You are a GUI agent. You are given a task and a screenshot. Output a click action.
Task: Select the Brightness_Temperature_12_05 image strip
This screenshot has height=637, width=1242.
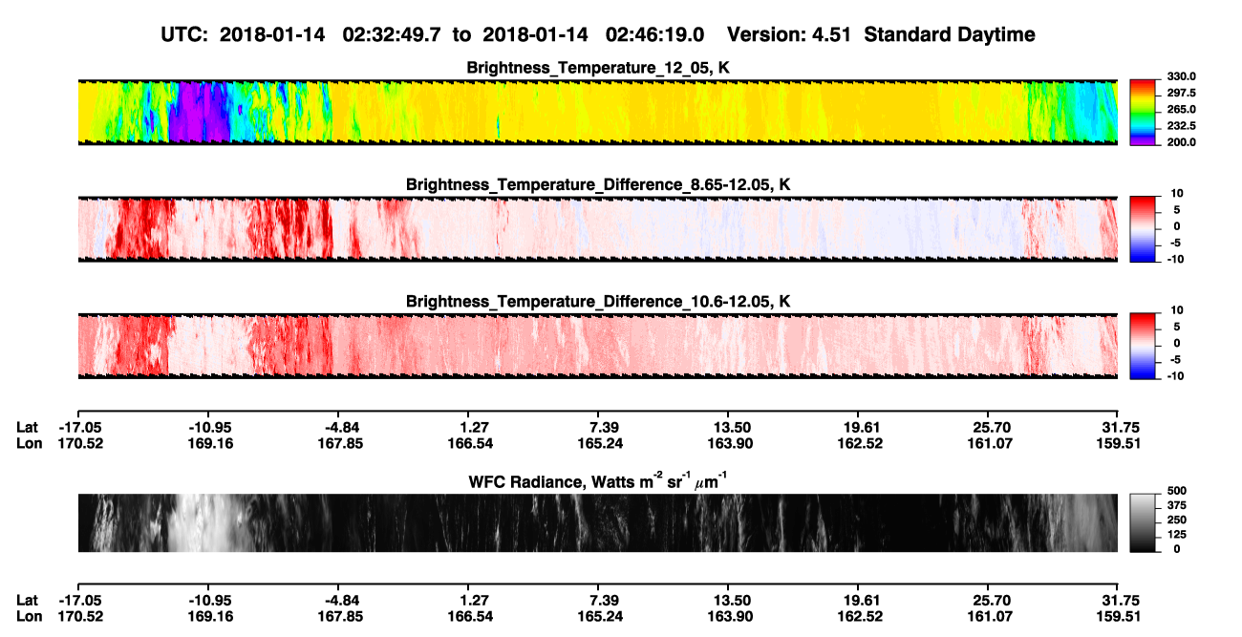[597, 112]
